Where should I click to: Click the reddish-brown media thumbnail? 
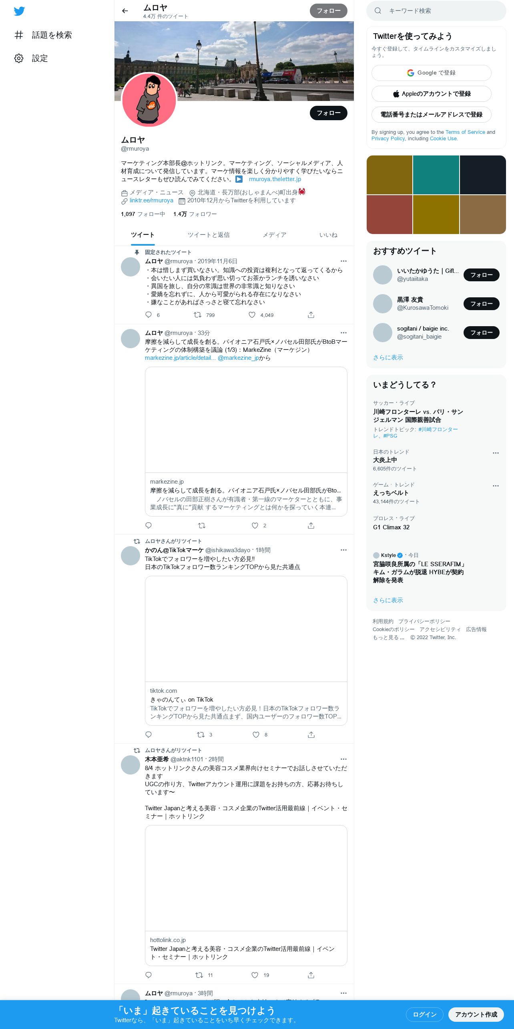tap(390, 214)
